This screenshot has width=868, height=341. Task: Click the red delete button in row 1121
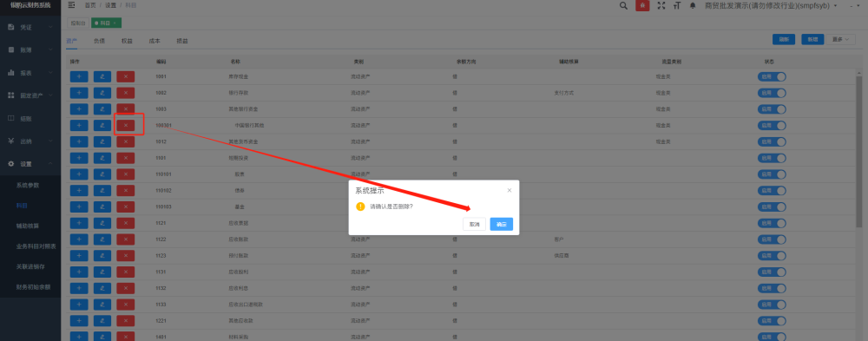126,223
